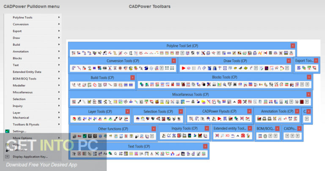Click the layer stack icon in Layer Tools
Viewport: 325px width, 171px height.
tap(74, 119)
